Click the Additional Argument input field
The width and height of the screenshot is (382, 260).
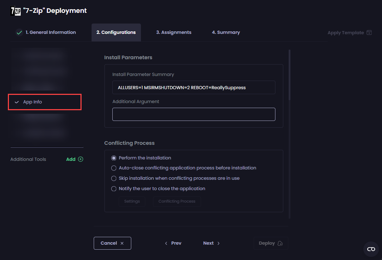194,114
